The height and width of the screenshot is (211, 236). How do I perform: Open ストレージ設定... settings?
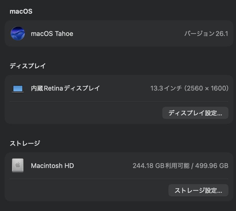tap(198, 190)
